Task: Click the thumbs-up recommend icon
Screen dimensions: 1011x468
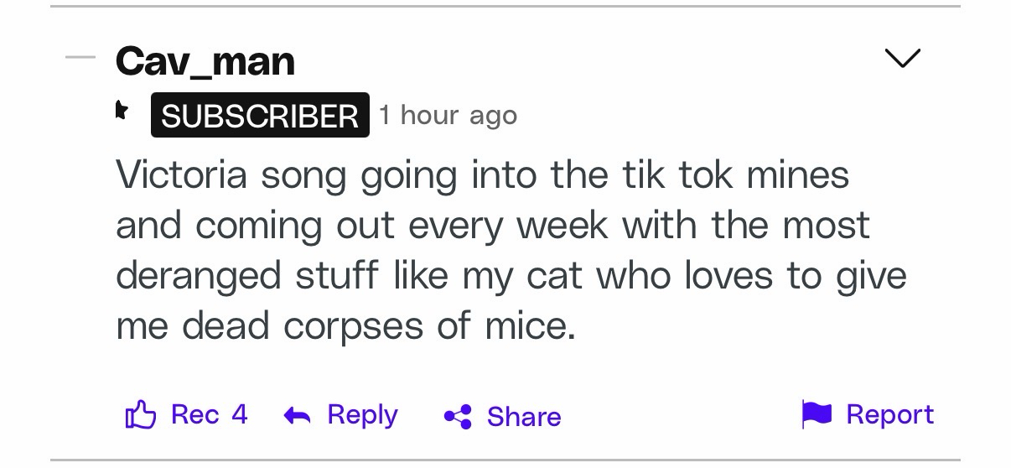Action: point(140,415)
